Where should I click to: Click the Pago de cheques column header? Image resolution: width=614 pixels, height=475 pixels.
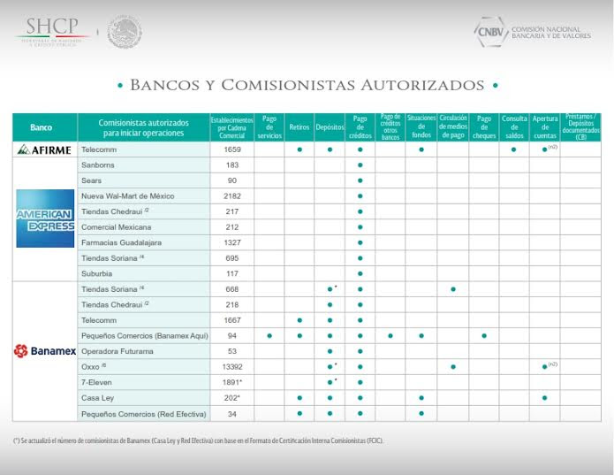point(484,127)
